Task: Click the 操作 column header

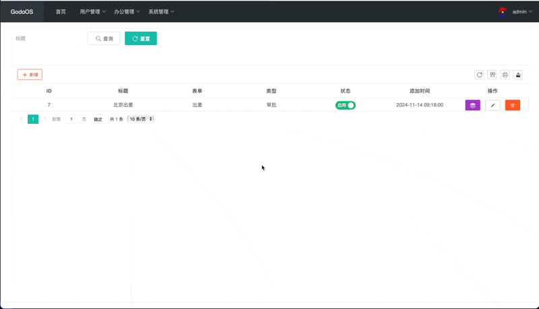Action: coord(493,91)
